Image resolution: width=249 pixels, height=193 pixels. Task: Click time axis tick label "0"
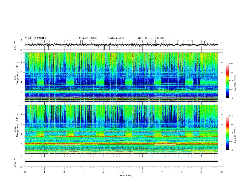click(x=25, y=172)
